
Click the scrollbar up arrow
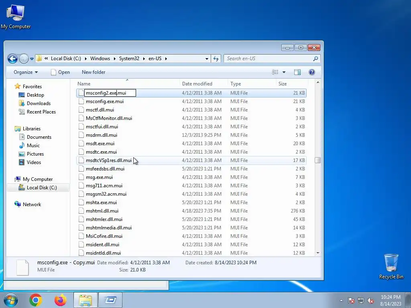[318, 83]
